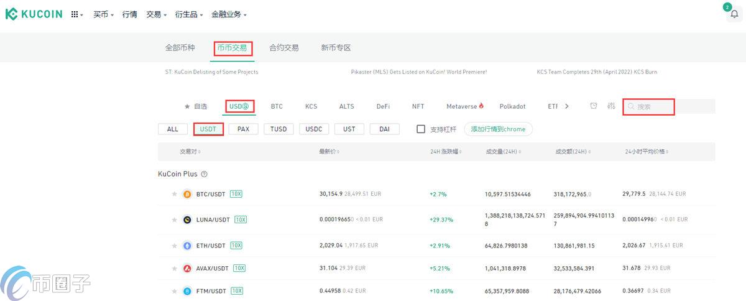This screenshot has width=746, height=301.
Task: Sort by 24H涨跌幅 column header
Action: (x=446, y=152)
